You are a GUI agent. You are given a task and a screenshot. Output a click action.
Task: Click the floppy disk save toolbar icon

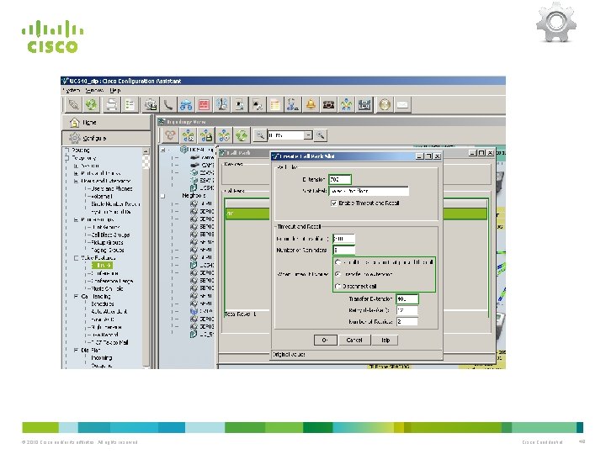point(364,104)
